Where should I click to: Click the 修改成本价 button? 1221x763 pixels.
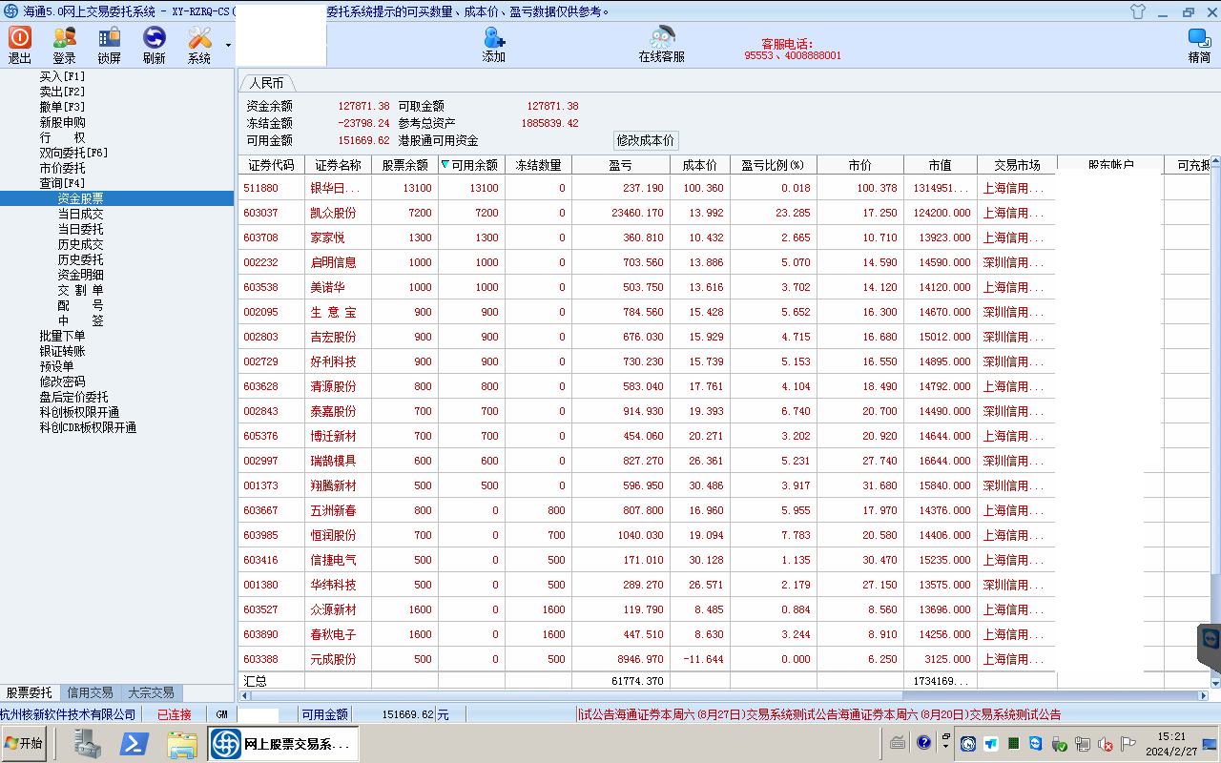pos(645,140)
